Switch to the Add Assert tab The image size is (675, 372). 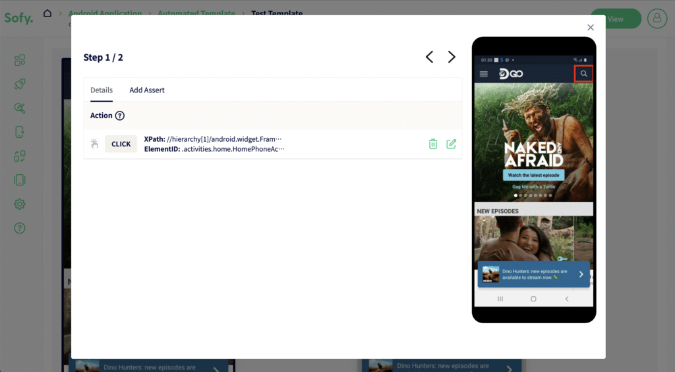(x=147, y=90)
